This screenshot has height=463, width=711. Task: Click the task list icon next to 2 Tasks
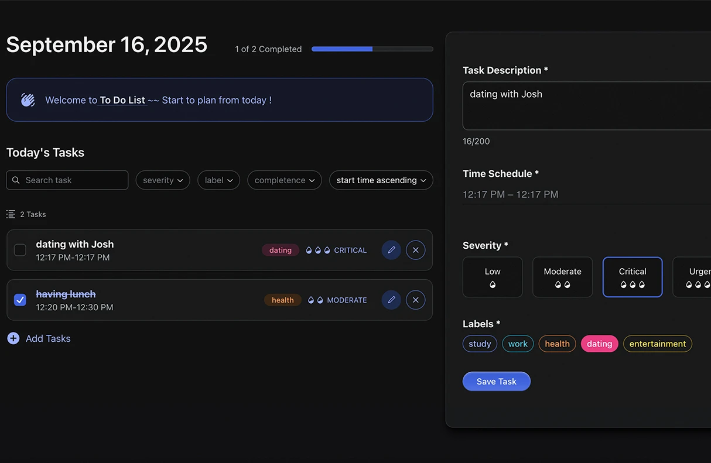click(11, 214)
